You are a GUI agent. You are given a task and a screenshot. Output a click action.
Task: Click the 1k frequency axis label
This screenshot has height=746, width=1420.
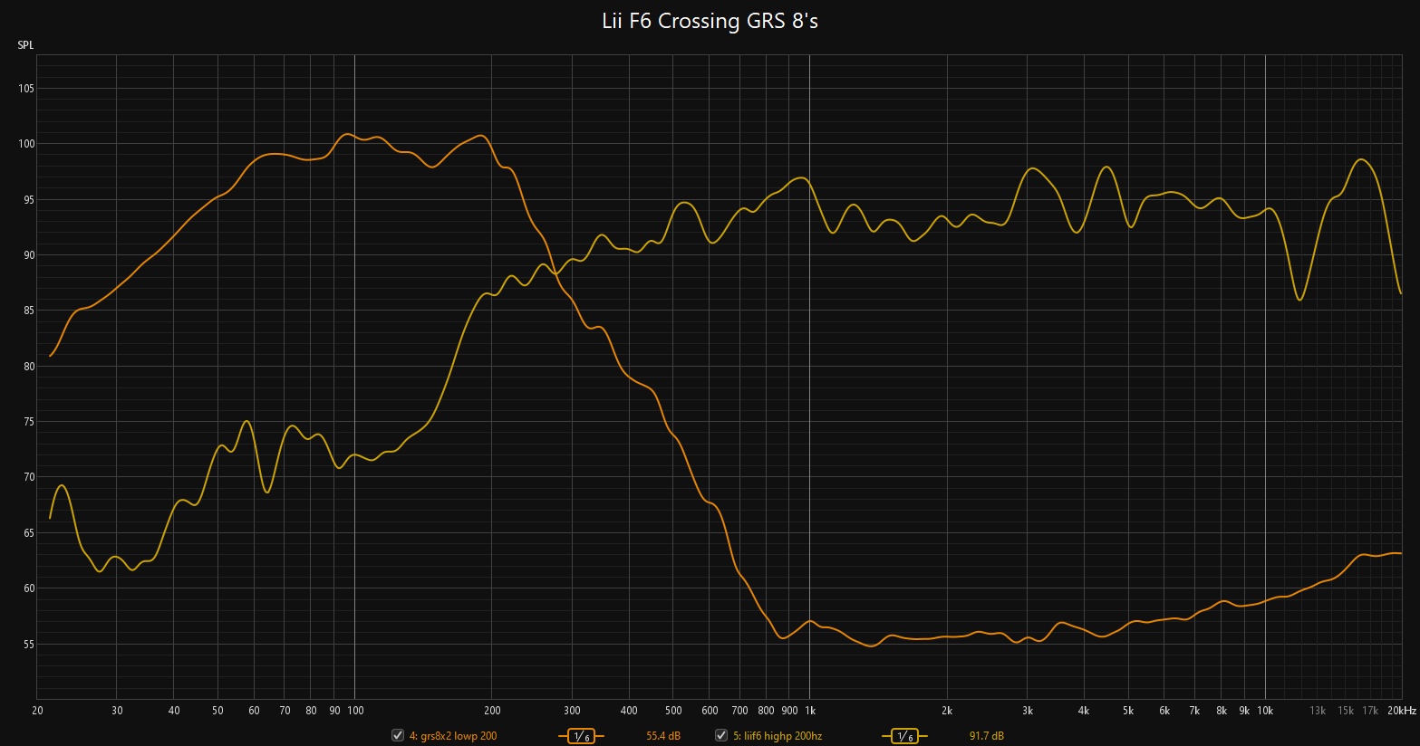809,711
